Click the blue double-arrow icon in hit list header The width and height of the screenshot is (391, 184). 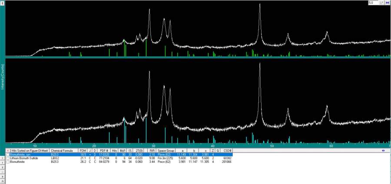tap(383, 150)
